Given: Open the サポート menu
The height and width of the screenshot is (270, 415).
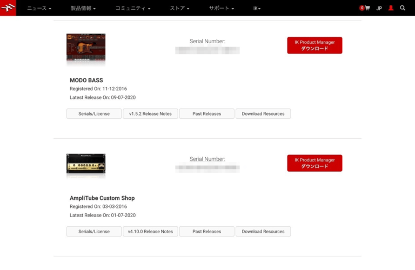Looking at the screenshot, I should pos(222,9).
